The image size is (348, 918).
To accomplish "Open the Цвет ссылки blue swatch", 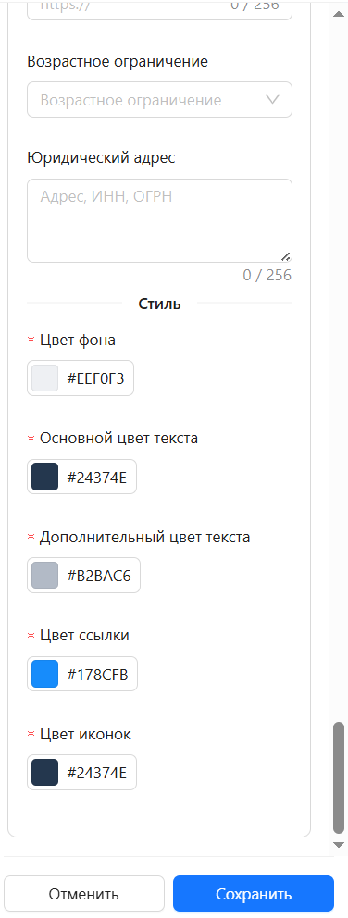I will (x=45, y=674).
